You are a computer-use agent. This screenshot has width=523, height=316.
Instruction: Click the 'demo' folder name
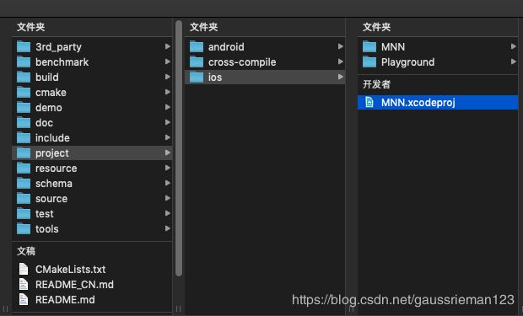[49, 108]
